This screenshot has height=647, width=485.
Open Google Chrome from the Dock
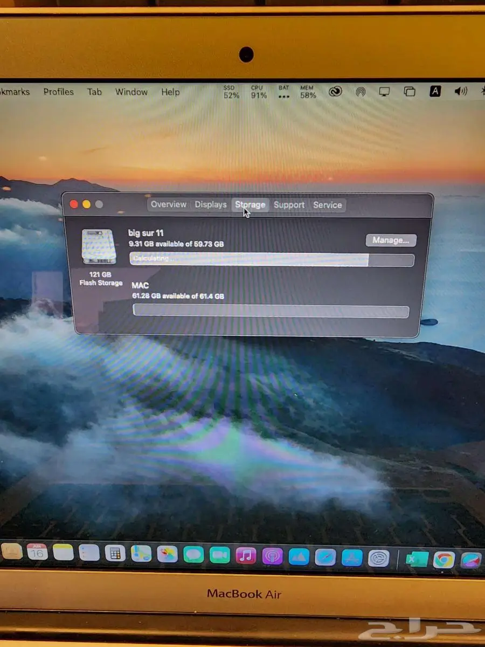point(444,560)
